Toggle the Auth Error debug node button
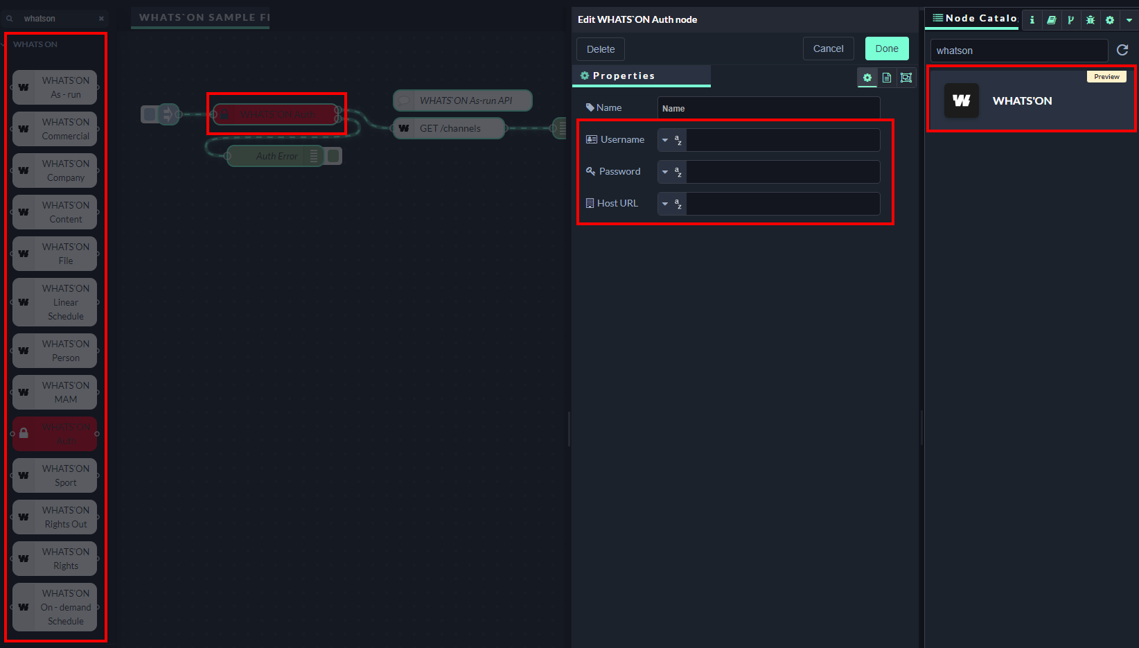 pos(334,156)
